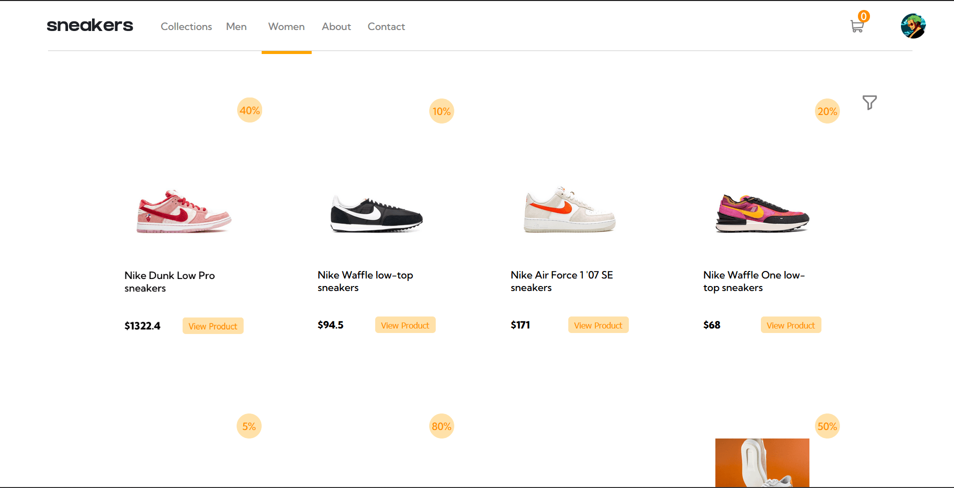Click the $171 price
Screen dimensions: 954x488
point(520,325)
